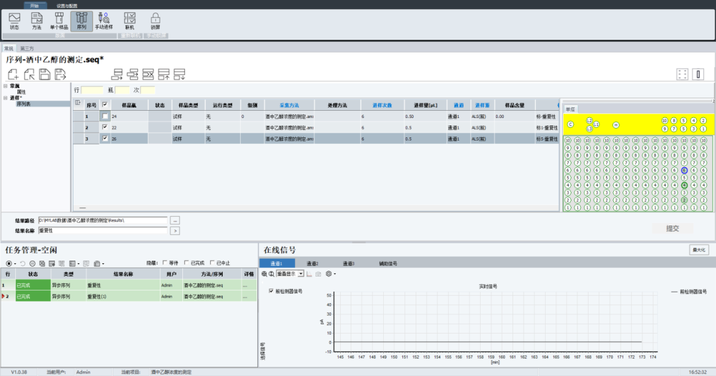Browse for result path with ... button

click(x=175, y=221)
